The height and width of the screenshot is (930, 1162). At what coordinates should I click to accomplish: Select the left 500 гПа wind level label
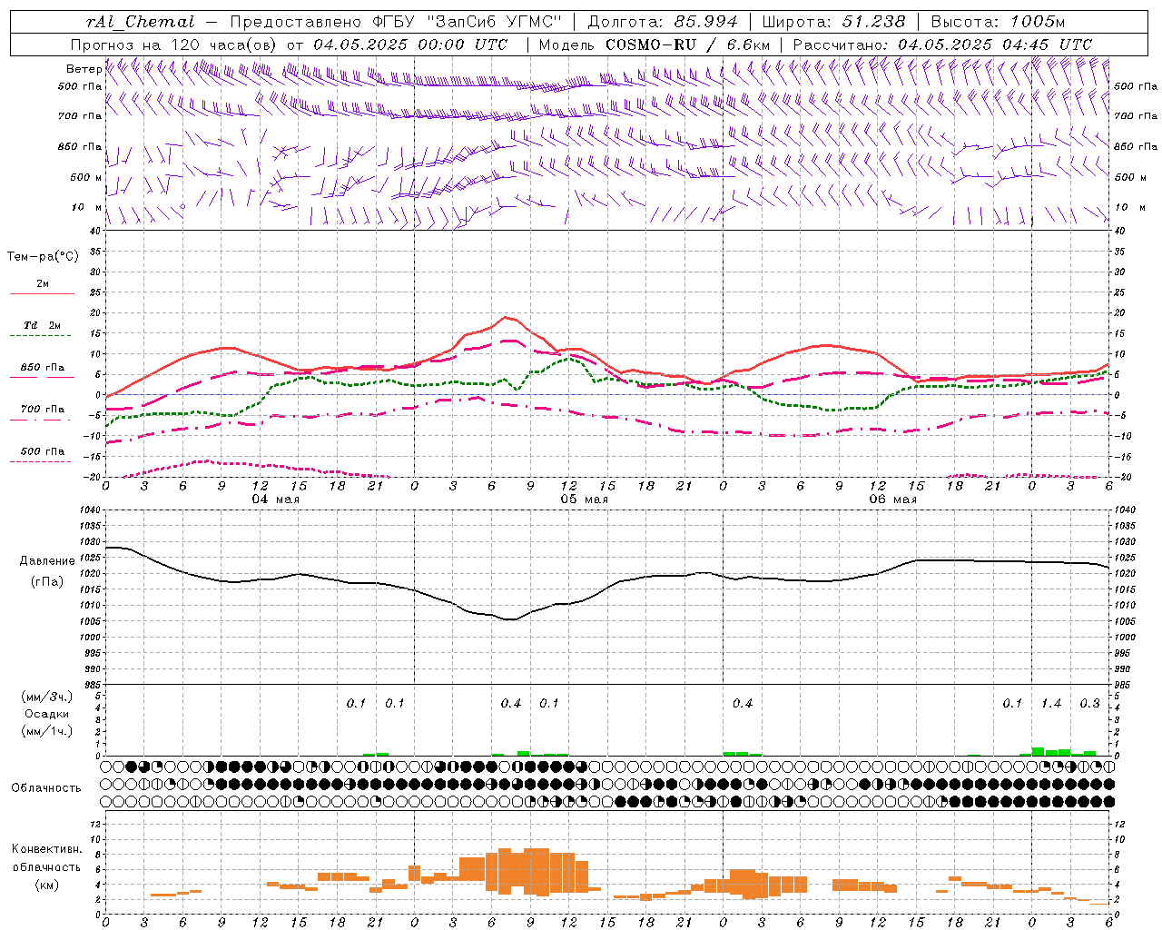coord(80,86)
